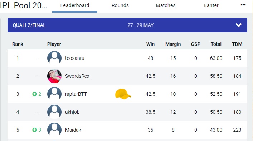
Task: Click green up-arrow rank change for raptarBTT
Action: (x=34, y=94)
